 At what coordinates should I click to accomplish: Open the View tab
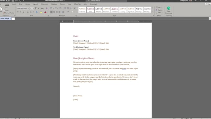point(69,4)
